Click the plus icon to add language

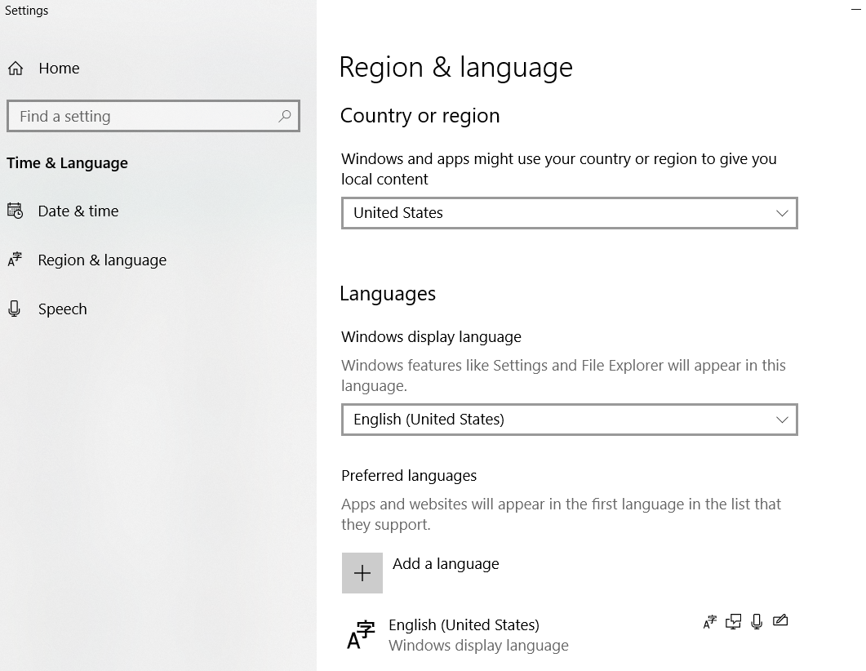(x=362, y=573)
